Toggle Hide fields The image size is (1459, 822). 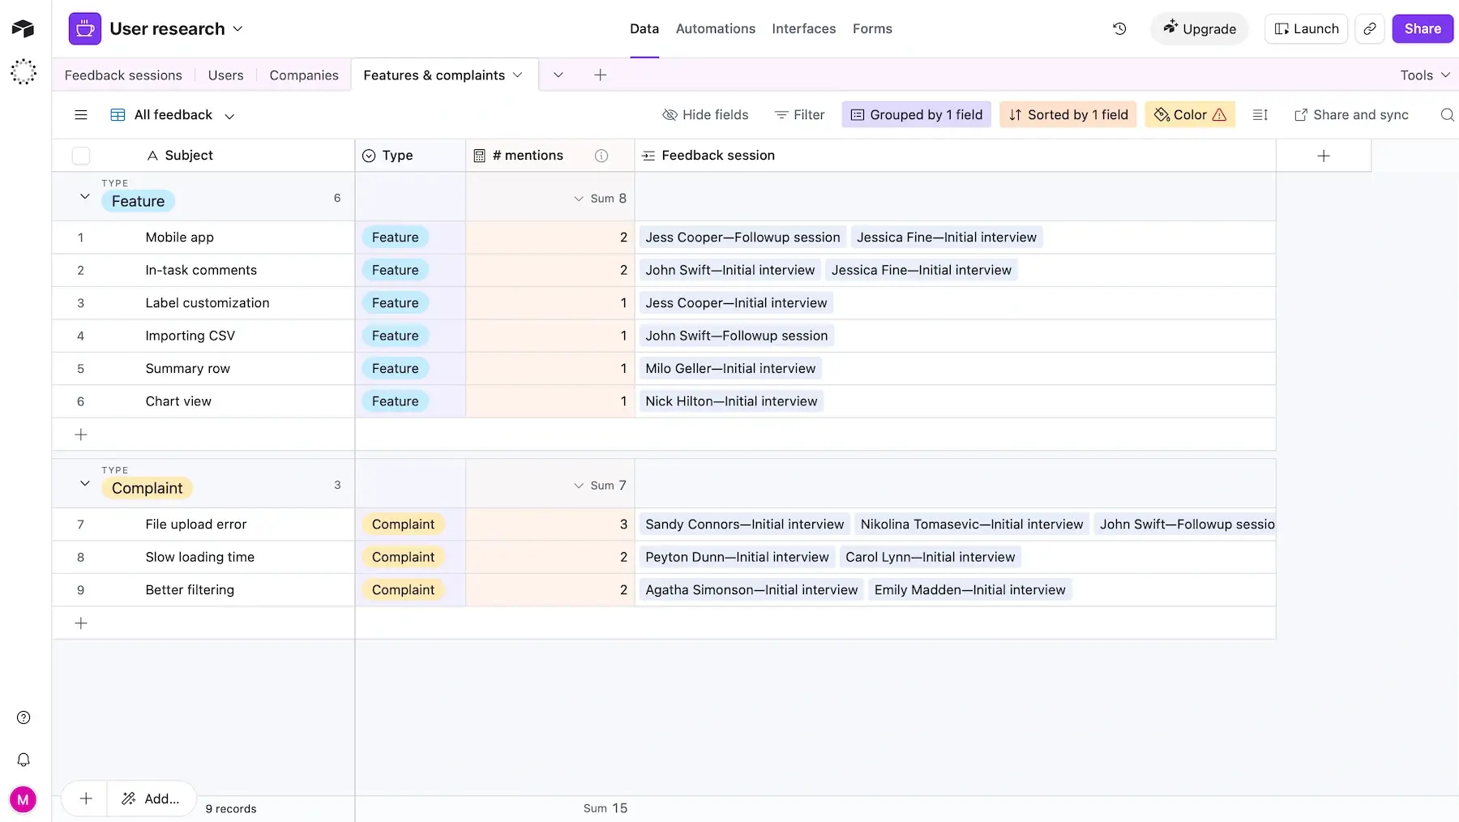[705, 114]
